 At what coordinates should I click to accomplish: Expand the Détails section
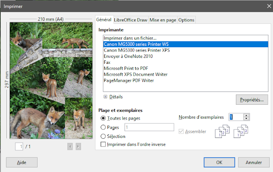click(105, 97)
